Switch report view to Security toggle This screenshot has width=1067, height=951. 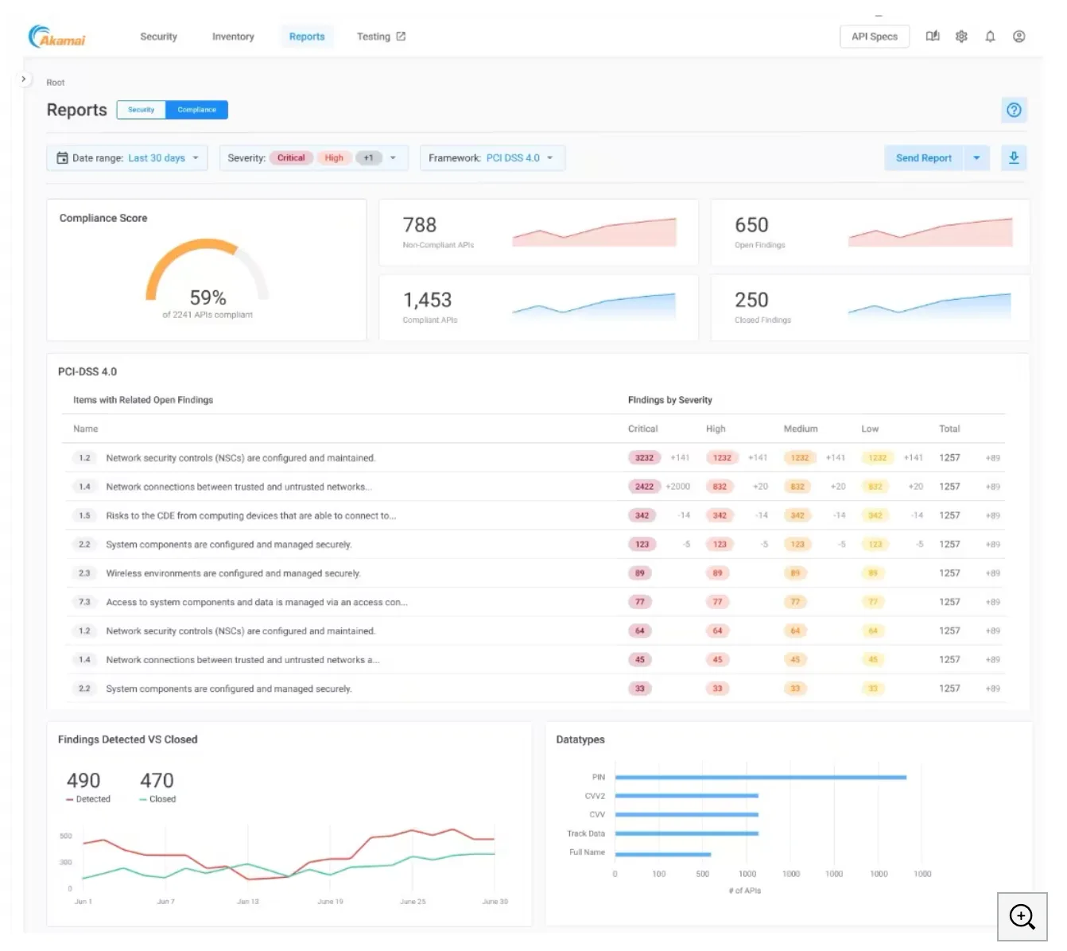point(141,110)
